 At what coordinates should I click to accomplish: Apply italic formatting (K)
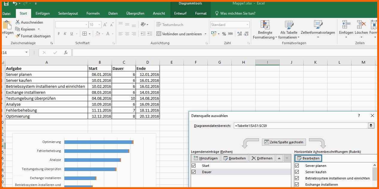coord(65,34)
